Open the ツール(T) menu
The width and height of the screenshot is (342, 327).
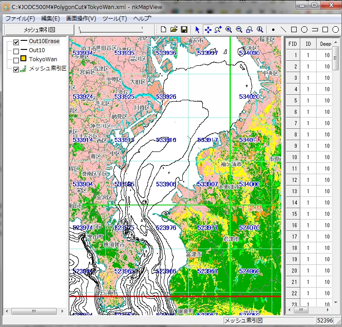pos(114,19)
